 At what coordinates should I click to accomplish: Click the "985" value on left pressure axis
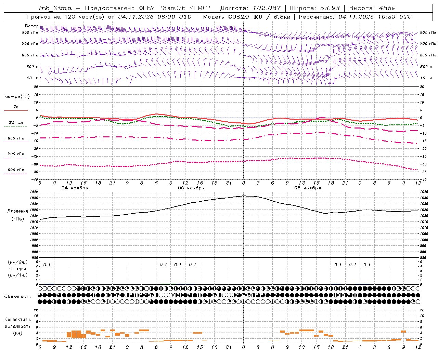(35, 258)
